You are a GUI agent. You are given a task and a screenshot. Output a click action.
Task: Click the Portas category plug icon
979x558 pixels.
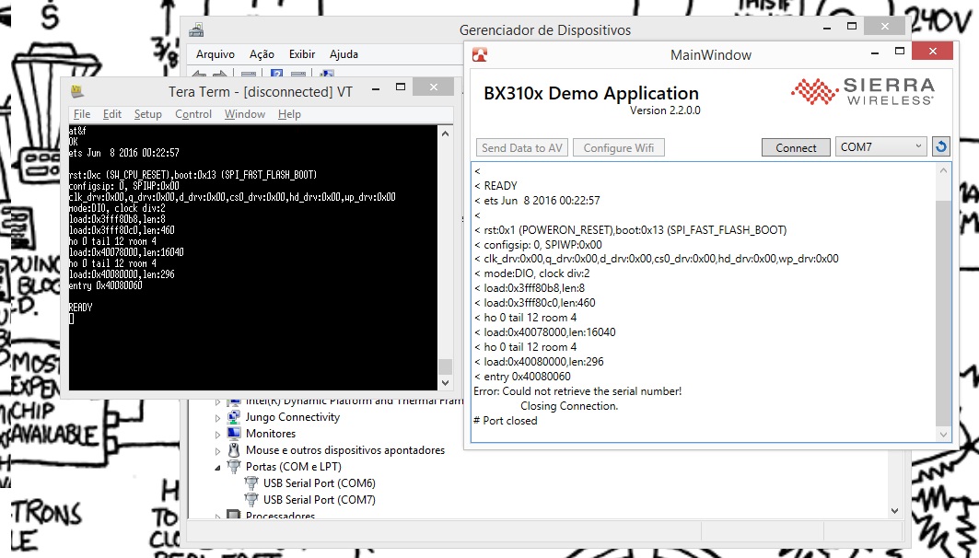(x=234, y=466)
